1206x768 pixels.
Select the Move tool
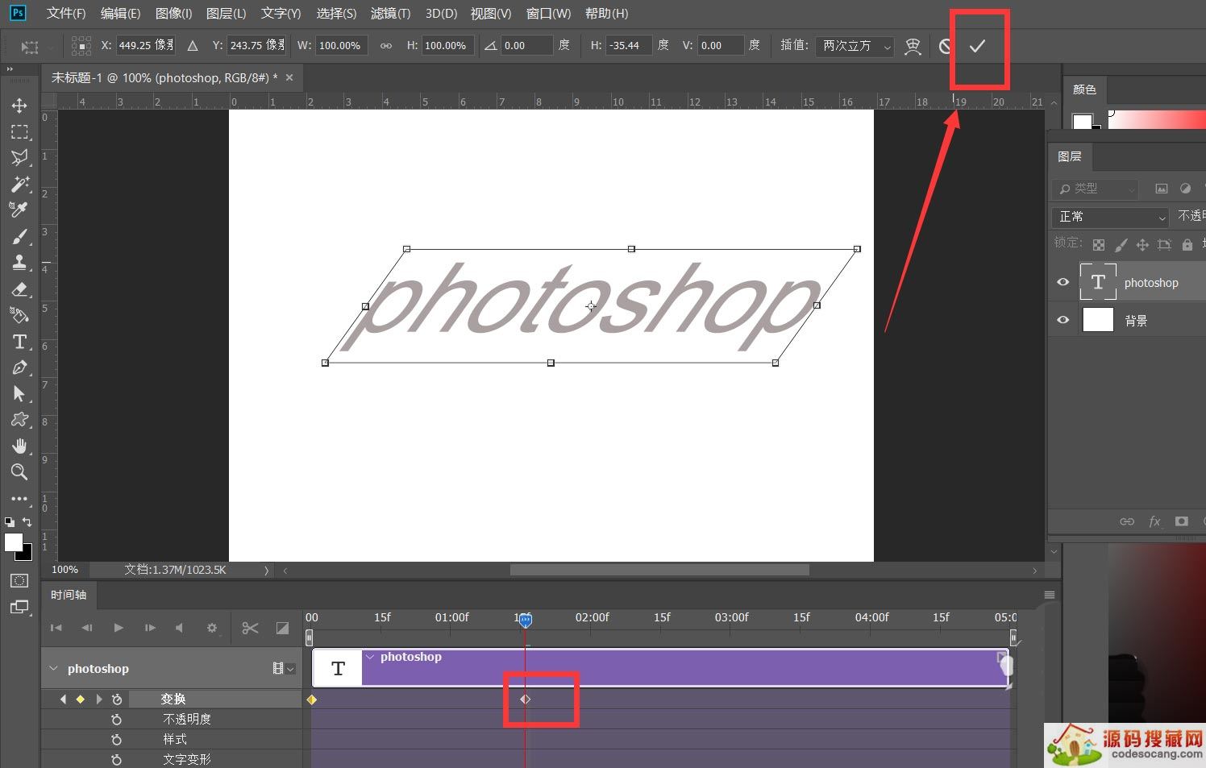(19, 106)
